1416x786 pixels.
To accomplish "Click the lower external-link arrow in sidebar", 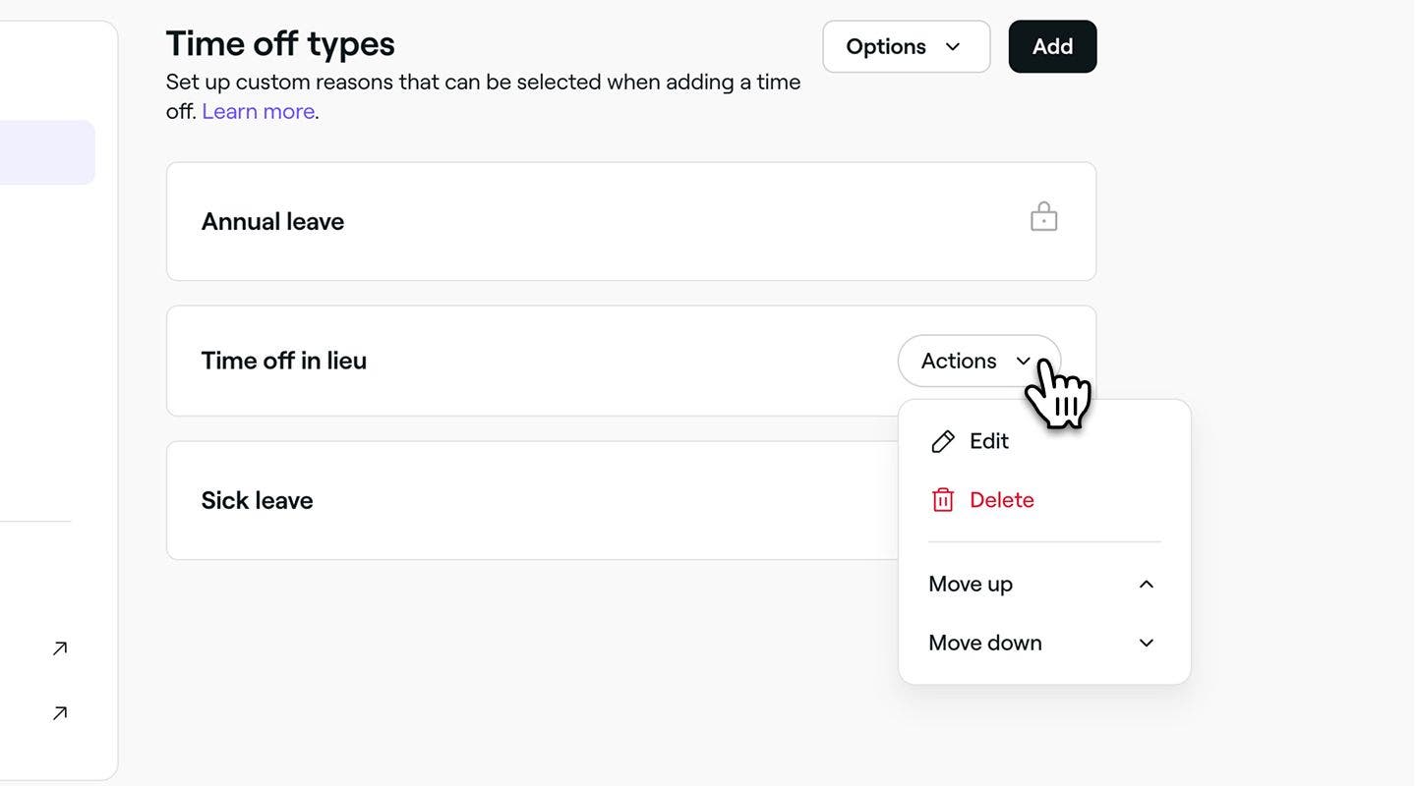I will point(60,713).
